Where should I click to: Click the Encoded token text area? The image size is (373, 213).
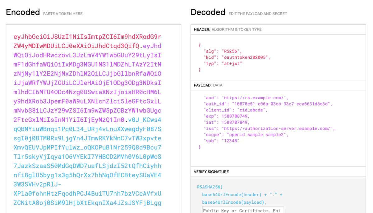(x=93, y=119)
